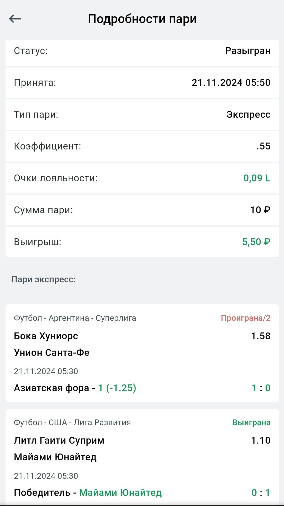Tap the Сумма пари amount 10 ₽
Image resolution: width=284 pixels, height=506 pixels.
260,210
